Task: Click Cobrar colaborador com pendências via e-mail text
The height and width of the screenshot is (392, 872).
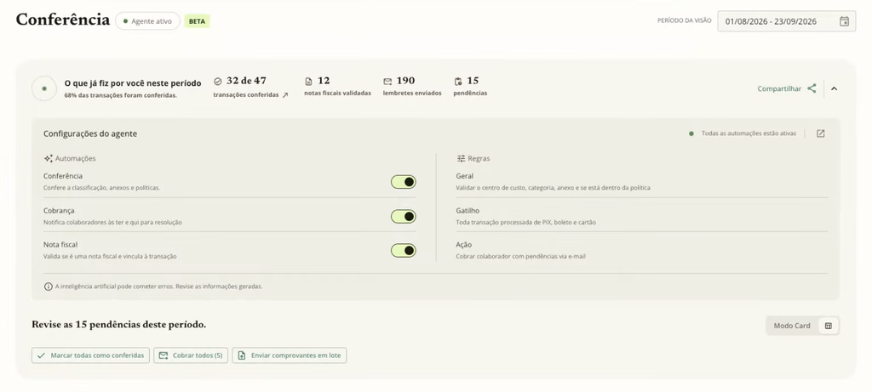Action: [520, 257]
